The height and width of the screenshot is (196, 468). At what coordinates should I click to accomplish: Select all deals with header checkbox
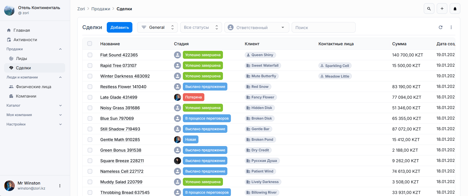pos(90,44)
